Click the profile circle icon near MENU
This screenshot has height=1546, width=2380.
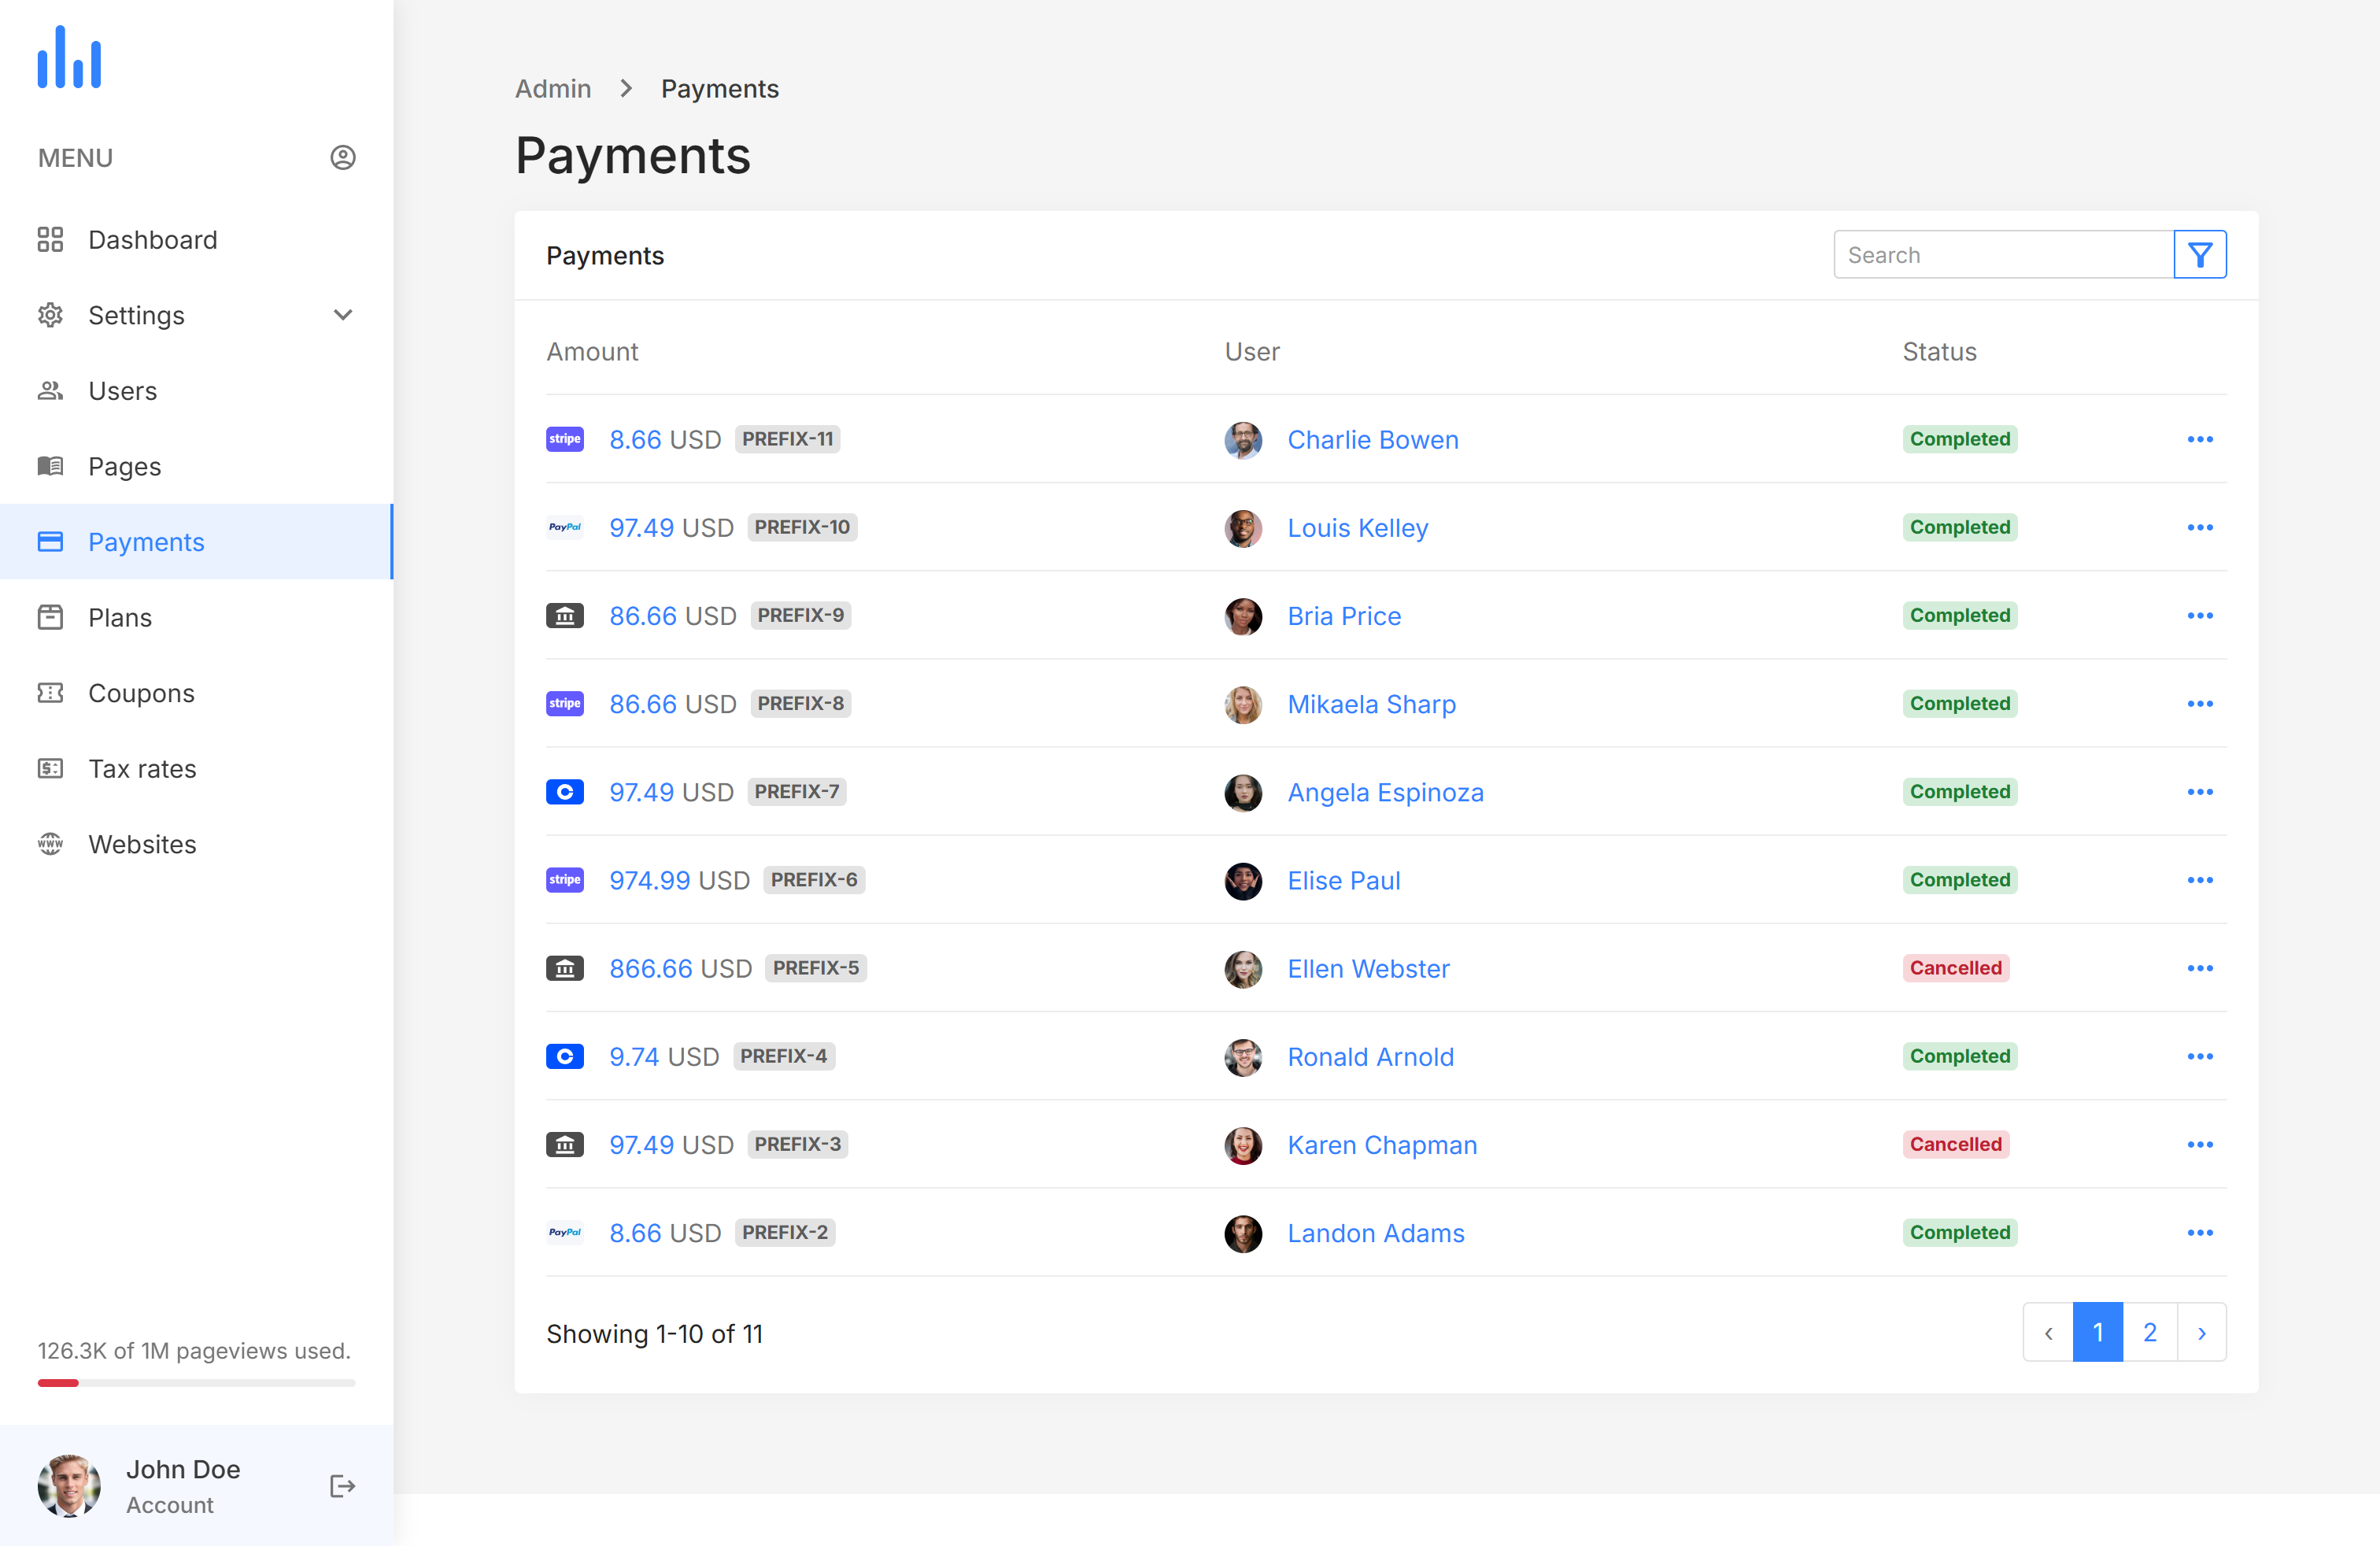tap(342, 158)
